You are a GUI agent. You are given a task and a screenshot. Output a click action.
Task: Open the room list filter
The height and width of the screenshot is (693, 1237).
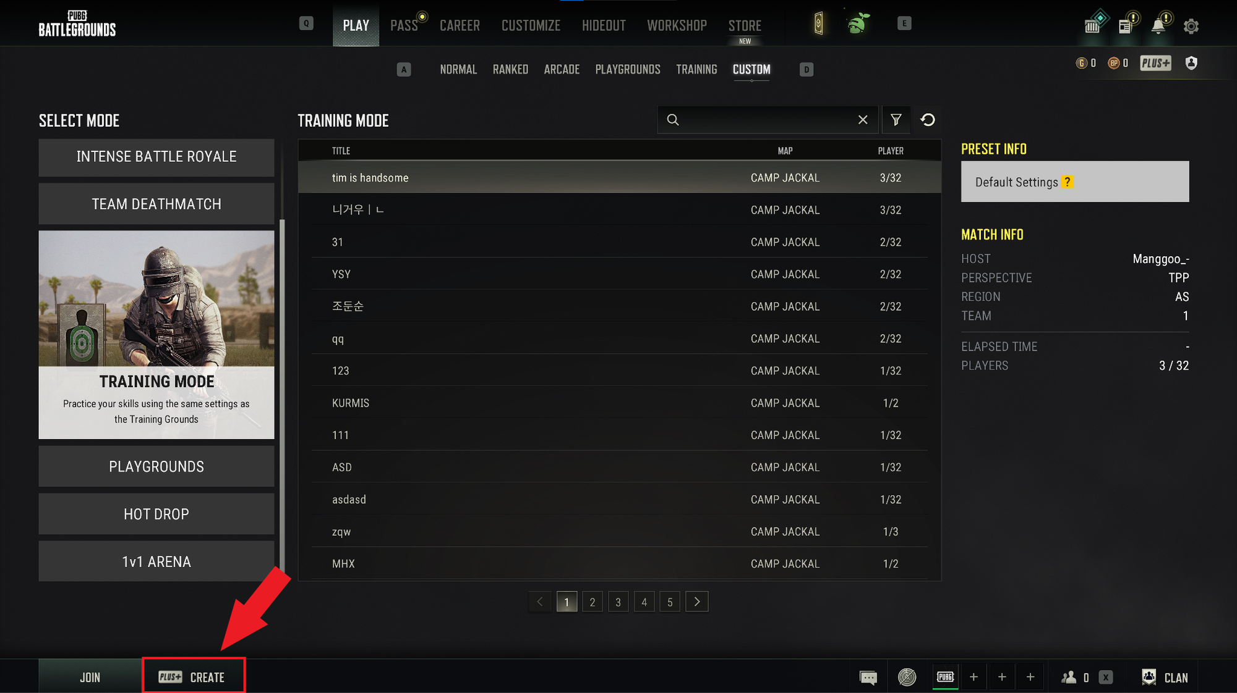(x=896, y=120)
